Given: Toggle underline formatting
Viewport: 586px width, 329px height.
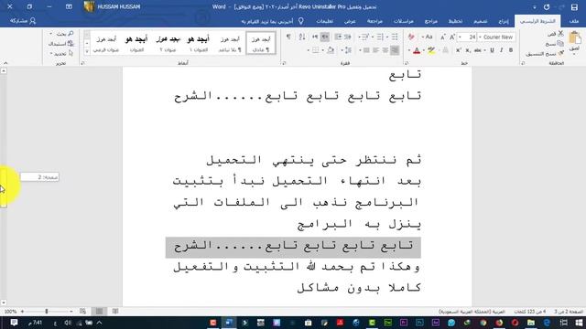Looking at the screenshot, I should pos(492,50).
